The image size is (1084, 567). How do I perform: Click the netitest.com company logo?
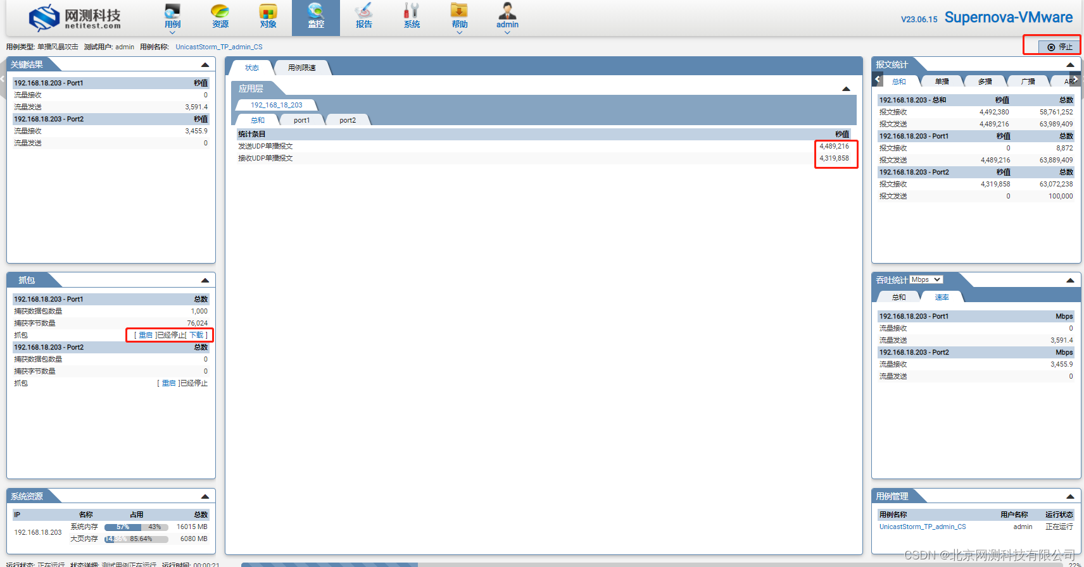[x=75, y=18]
